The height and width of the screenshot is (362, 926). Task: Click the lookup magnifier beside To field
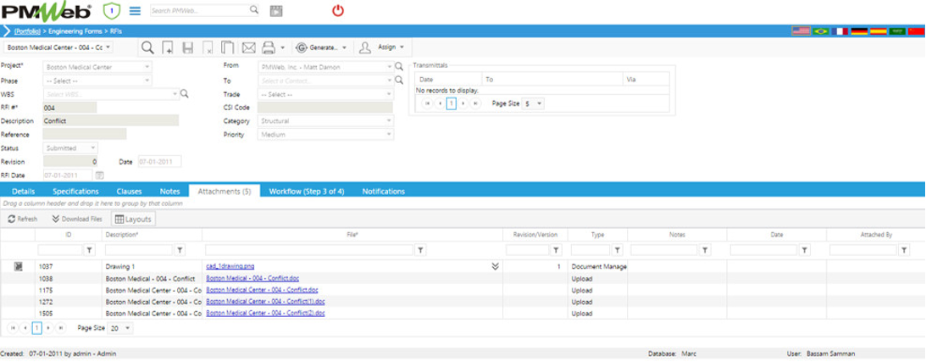[399, 81]
